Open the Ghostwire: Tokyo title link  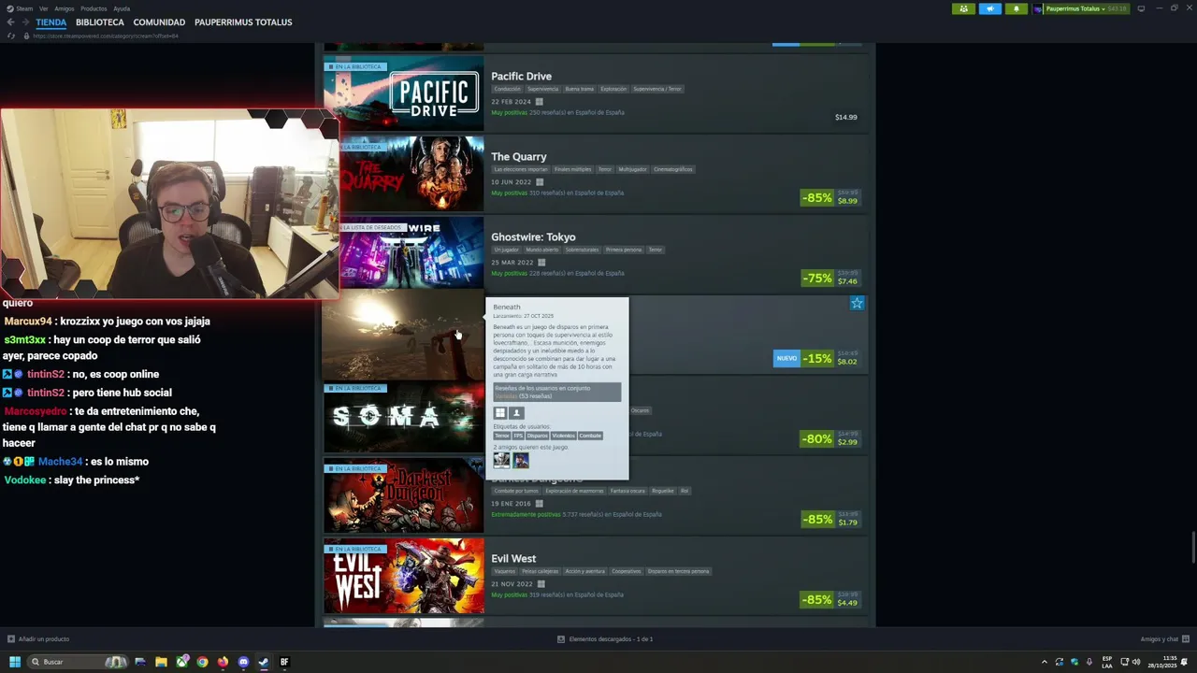click(533, 237)
